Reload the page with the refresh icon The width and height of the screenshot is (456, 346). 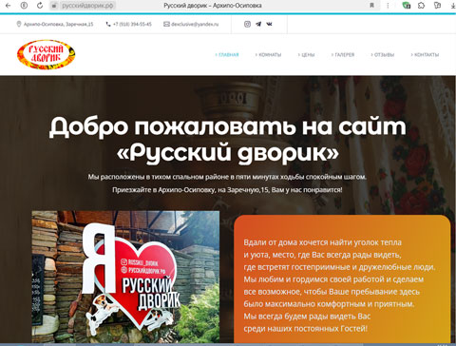coord(40,6)
